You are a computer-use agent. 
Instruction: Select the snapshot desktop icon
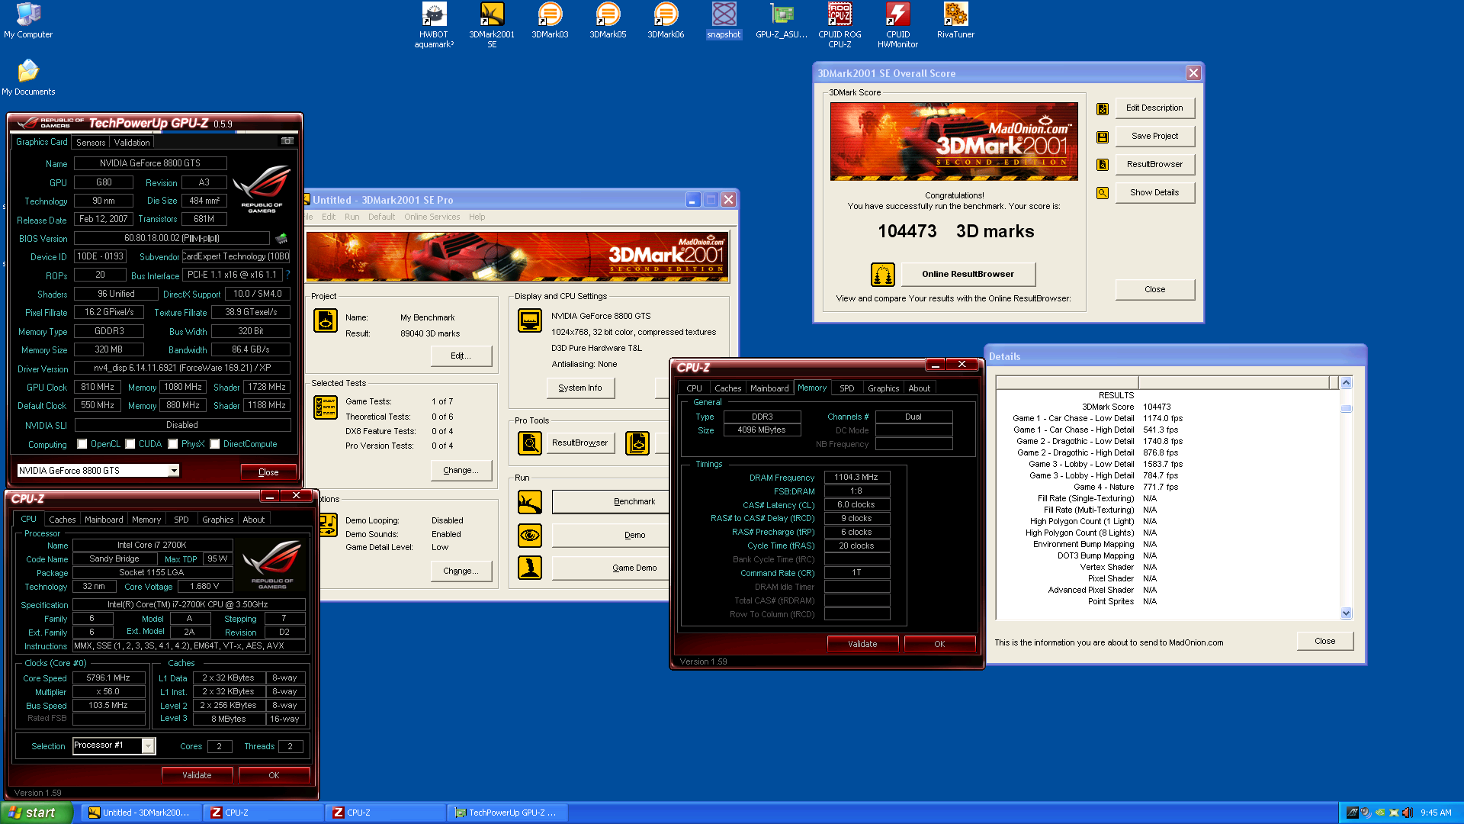[724, 21]
